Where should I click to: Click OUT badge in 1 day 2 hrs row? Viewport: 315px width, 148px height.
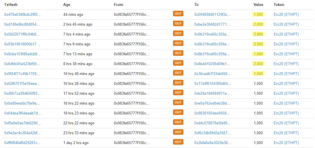coord(178,142)
